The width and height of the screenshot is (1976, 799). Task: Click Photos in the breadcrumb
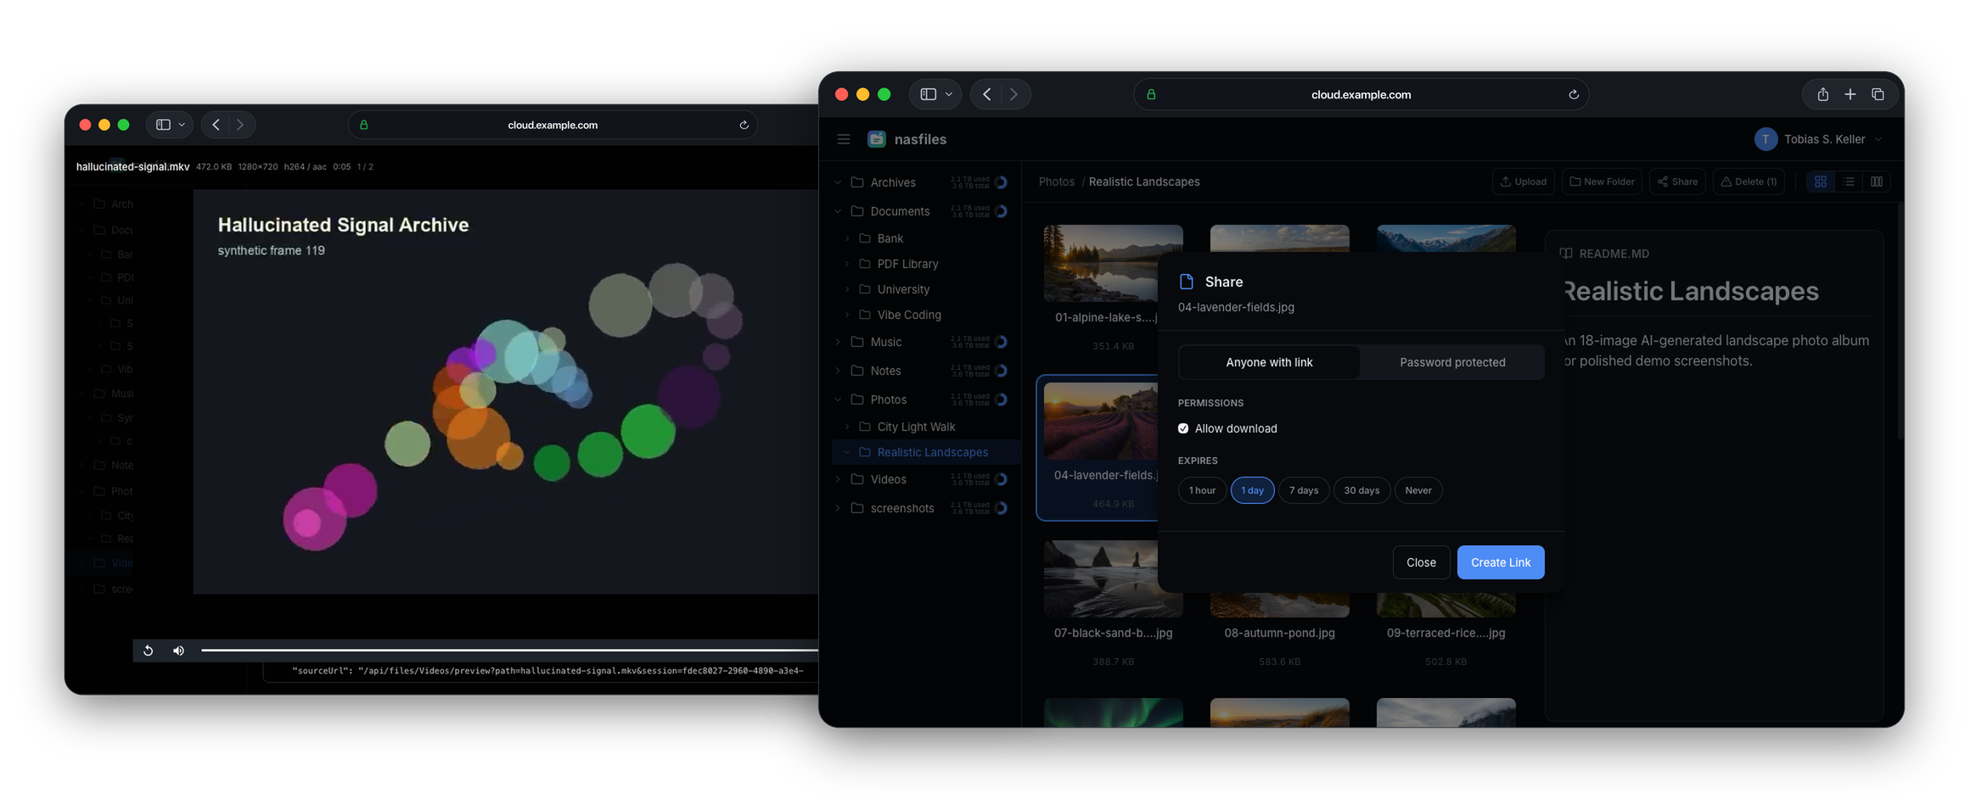coord(1056,182)
